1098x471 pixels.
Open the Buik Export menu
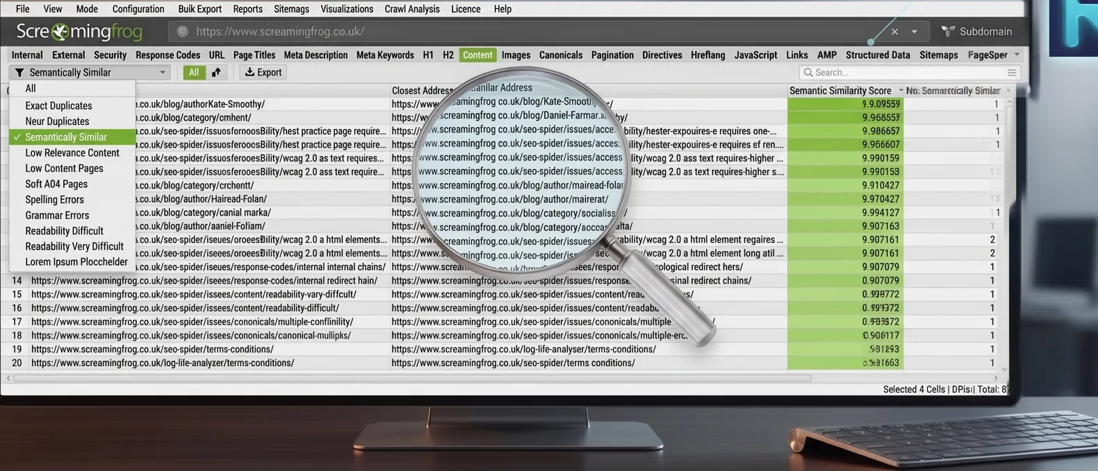click(199, 9)
